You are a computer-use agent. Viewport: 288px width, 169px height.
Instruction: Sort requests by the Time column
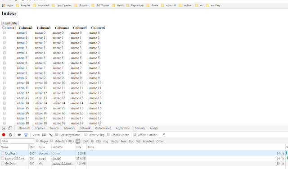(186, 147)
